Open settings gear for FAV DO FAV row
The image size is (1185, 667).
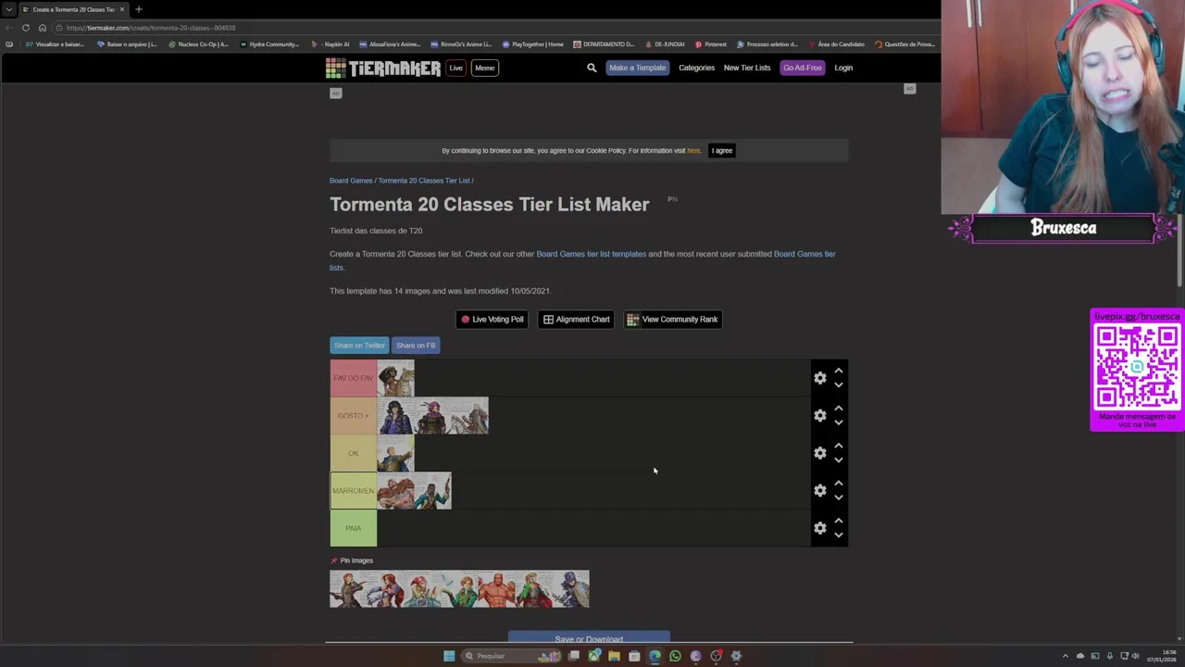click(x=819, y=378)
